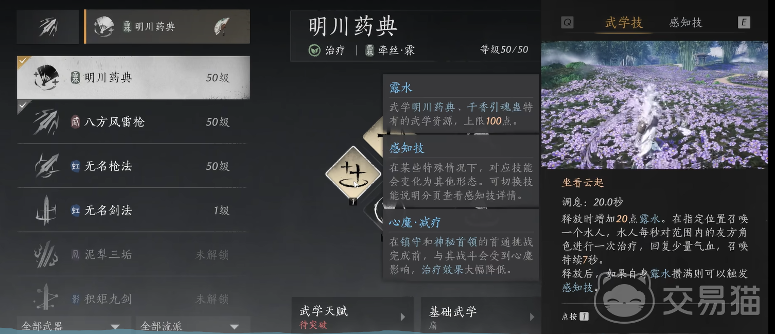Expand the 武学天赋 panel arrow
775x334 pixels.
pyautogui.click(x=403, y=317)
